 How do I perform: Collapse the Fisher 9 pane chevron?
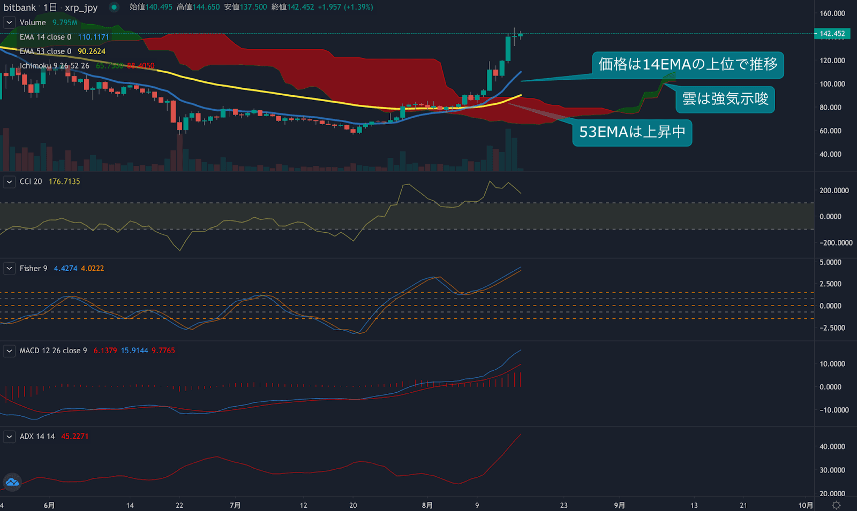pos(9,269)
